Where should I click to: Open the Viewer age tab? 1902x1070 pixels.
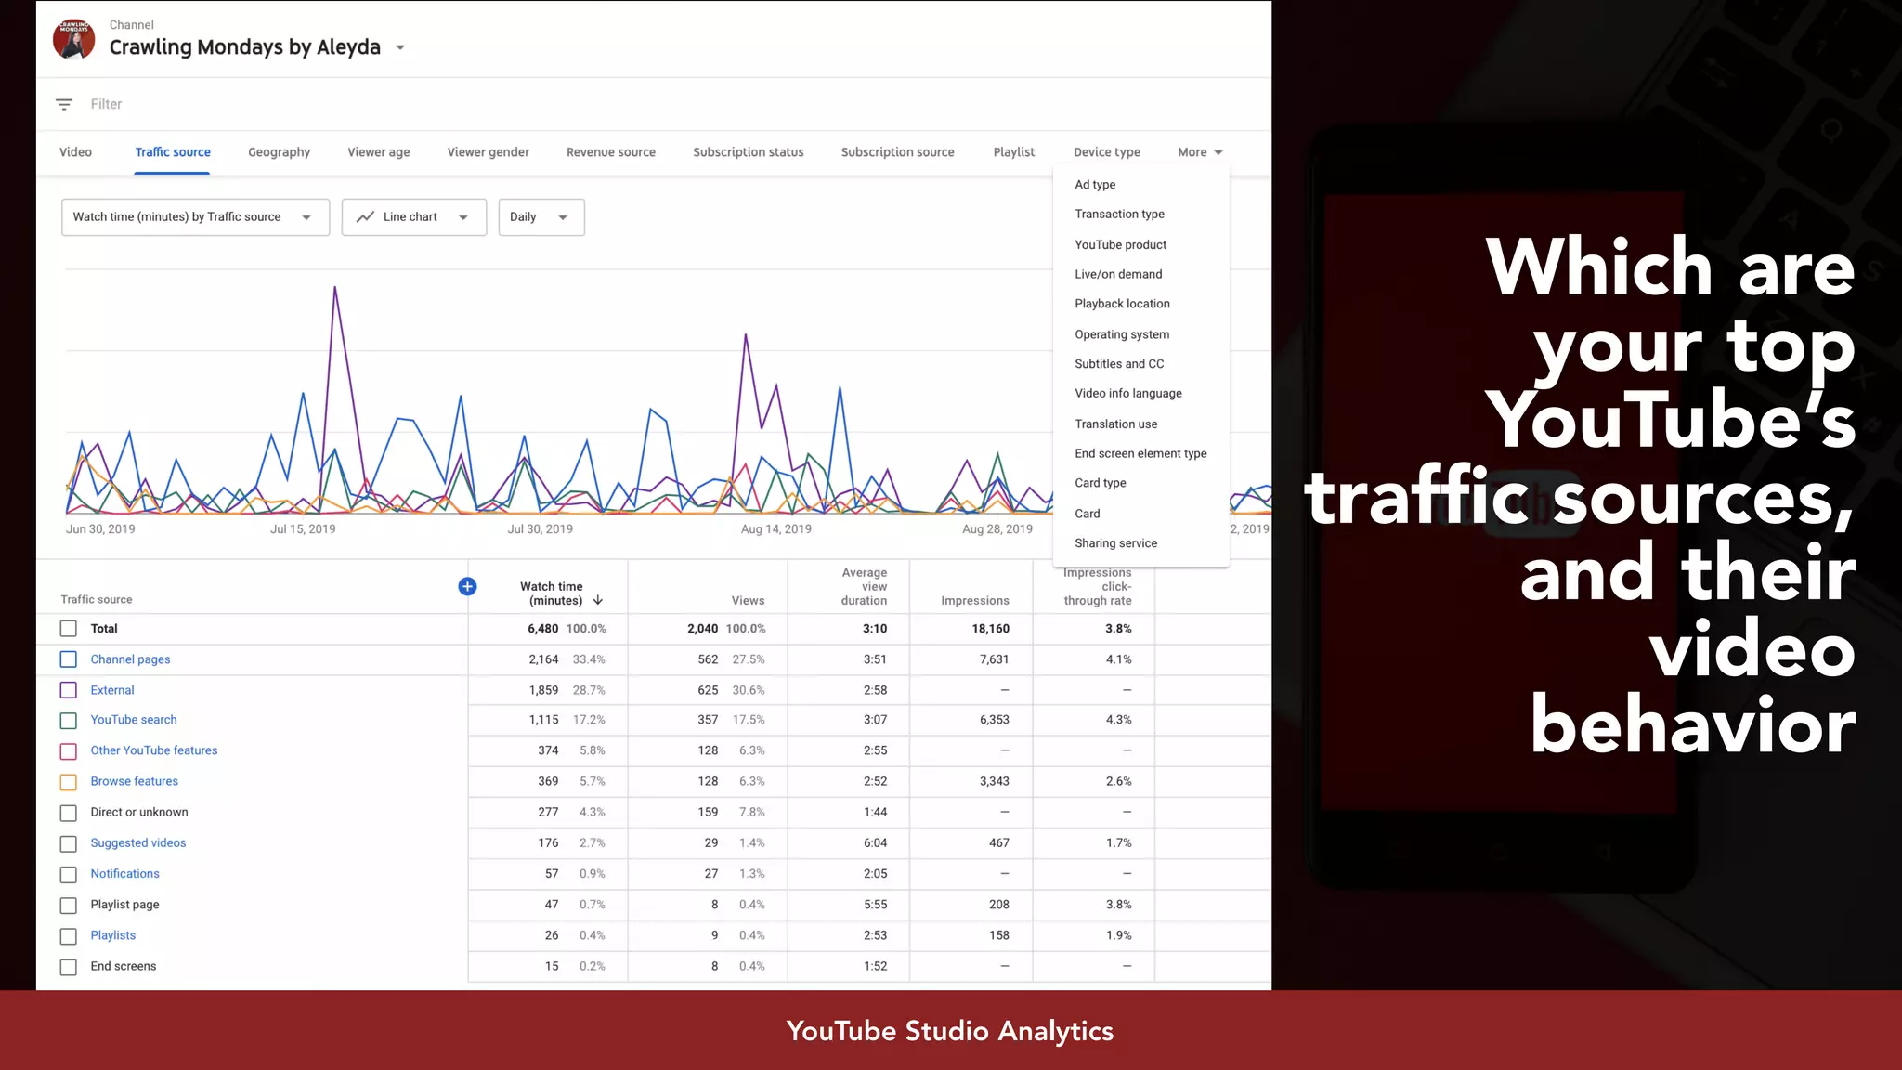(x=379, y=152)
